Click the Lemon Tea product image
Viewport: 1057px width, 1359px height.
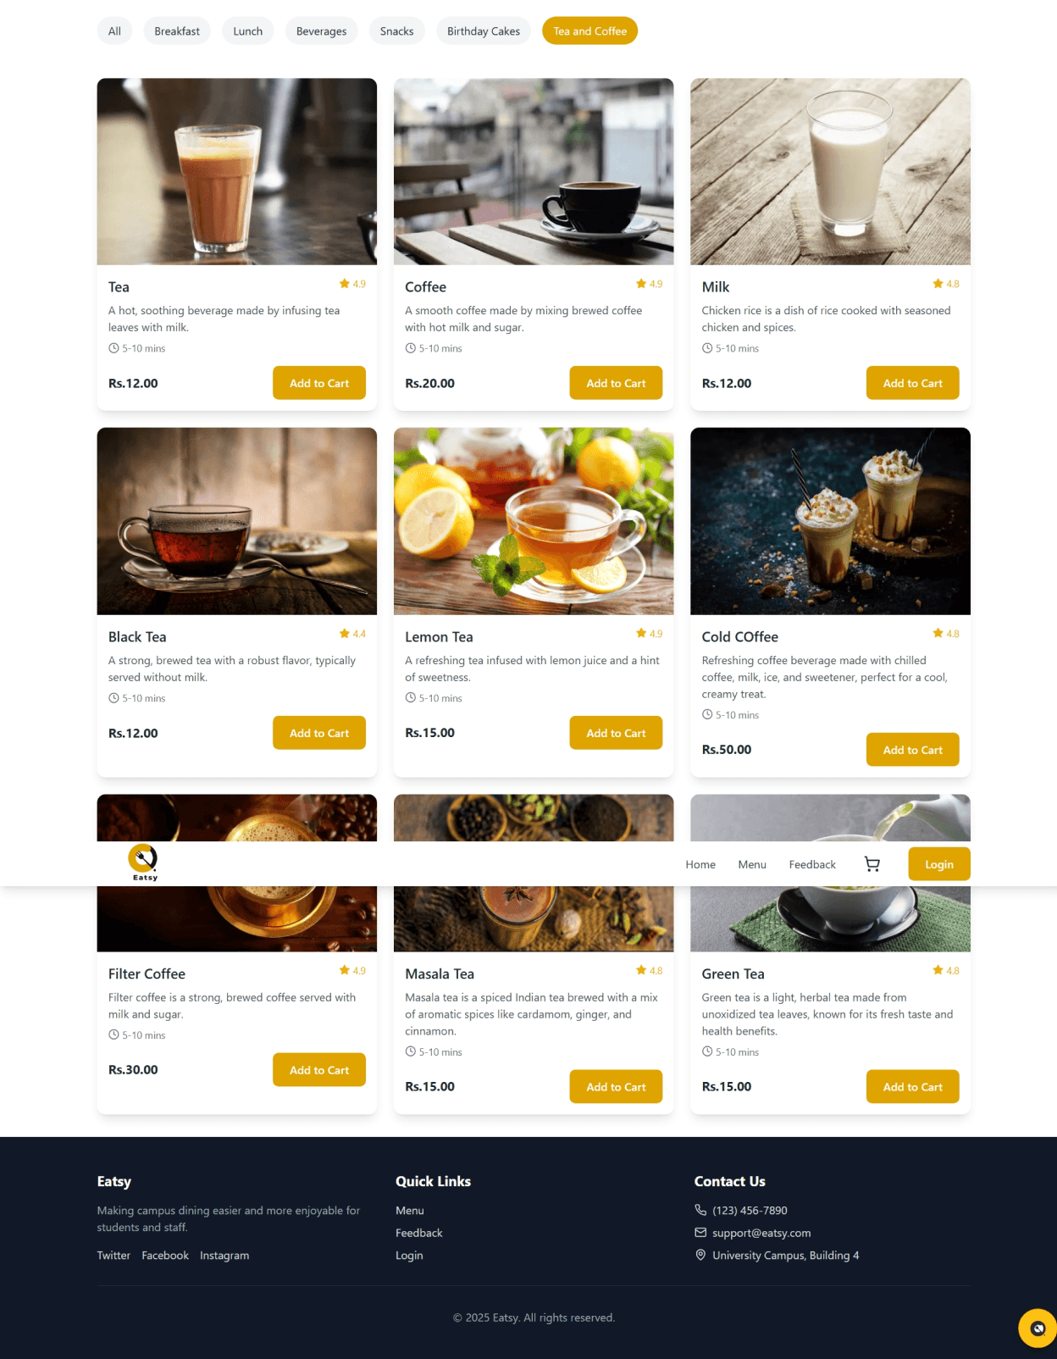[534, 521]
